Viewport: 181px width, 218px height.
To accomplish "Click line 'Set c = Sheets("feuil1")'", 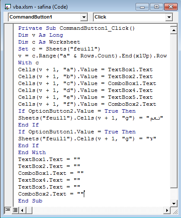I will pos(59,49).
